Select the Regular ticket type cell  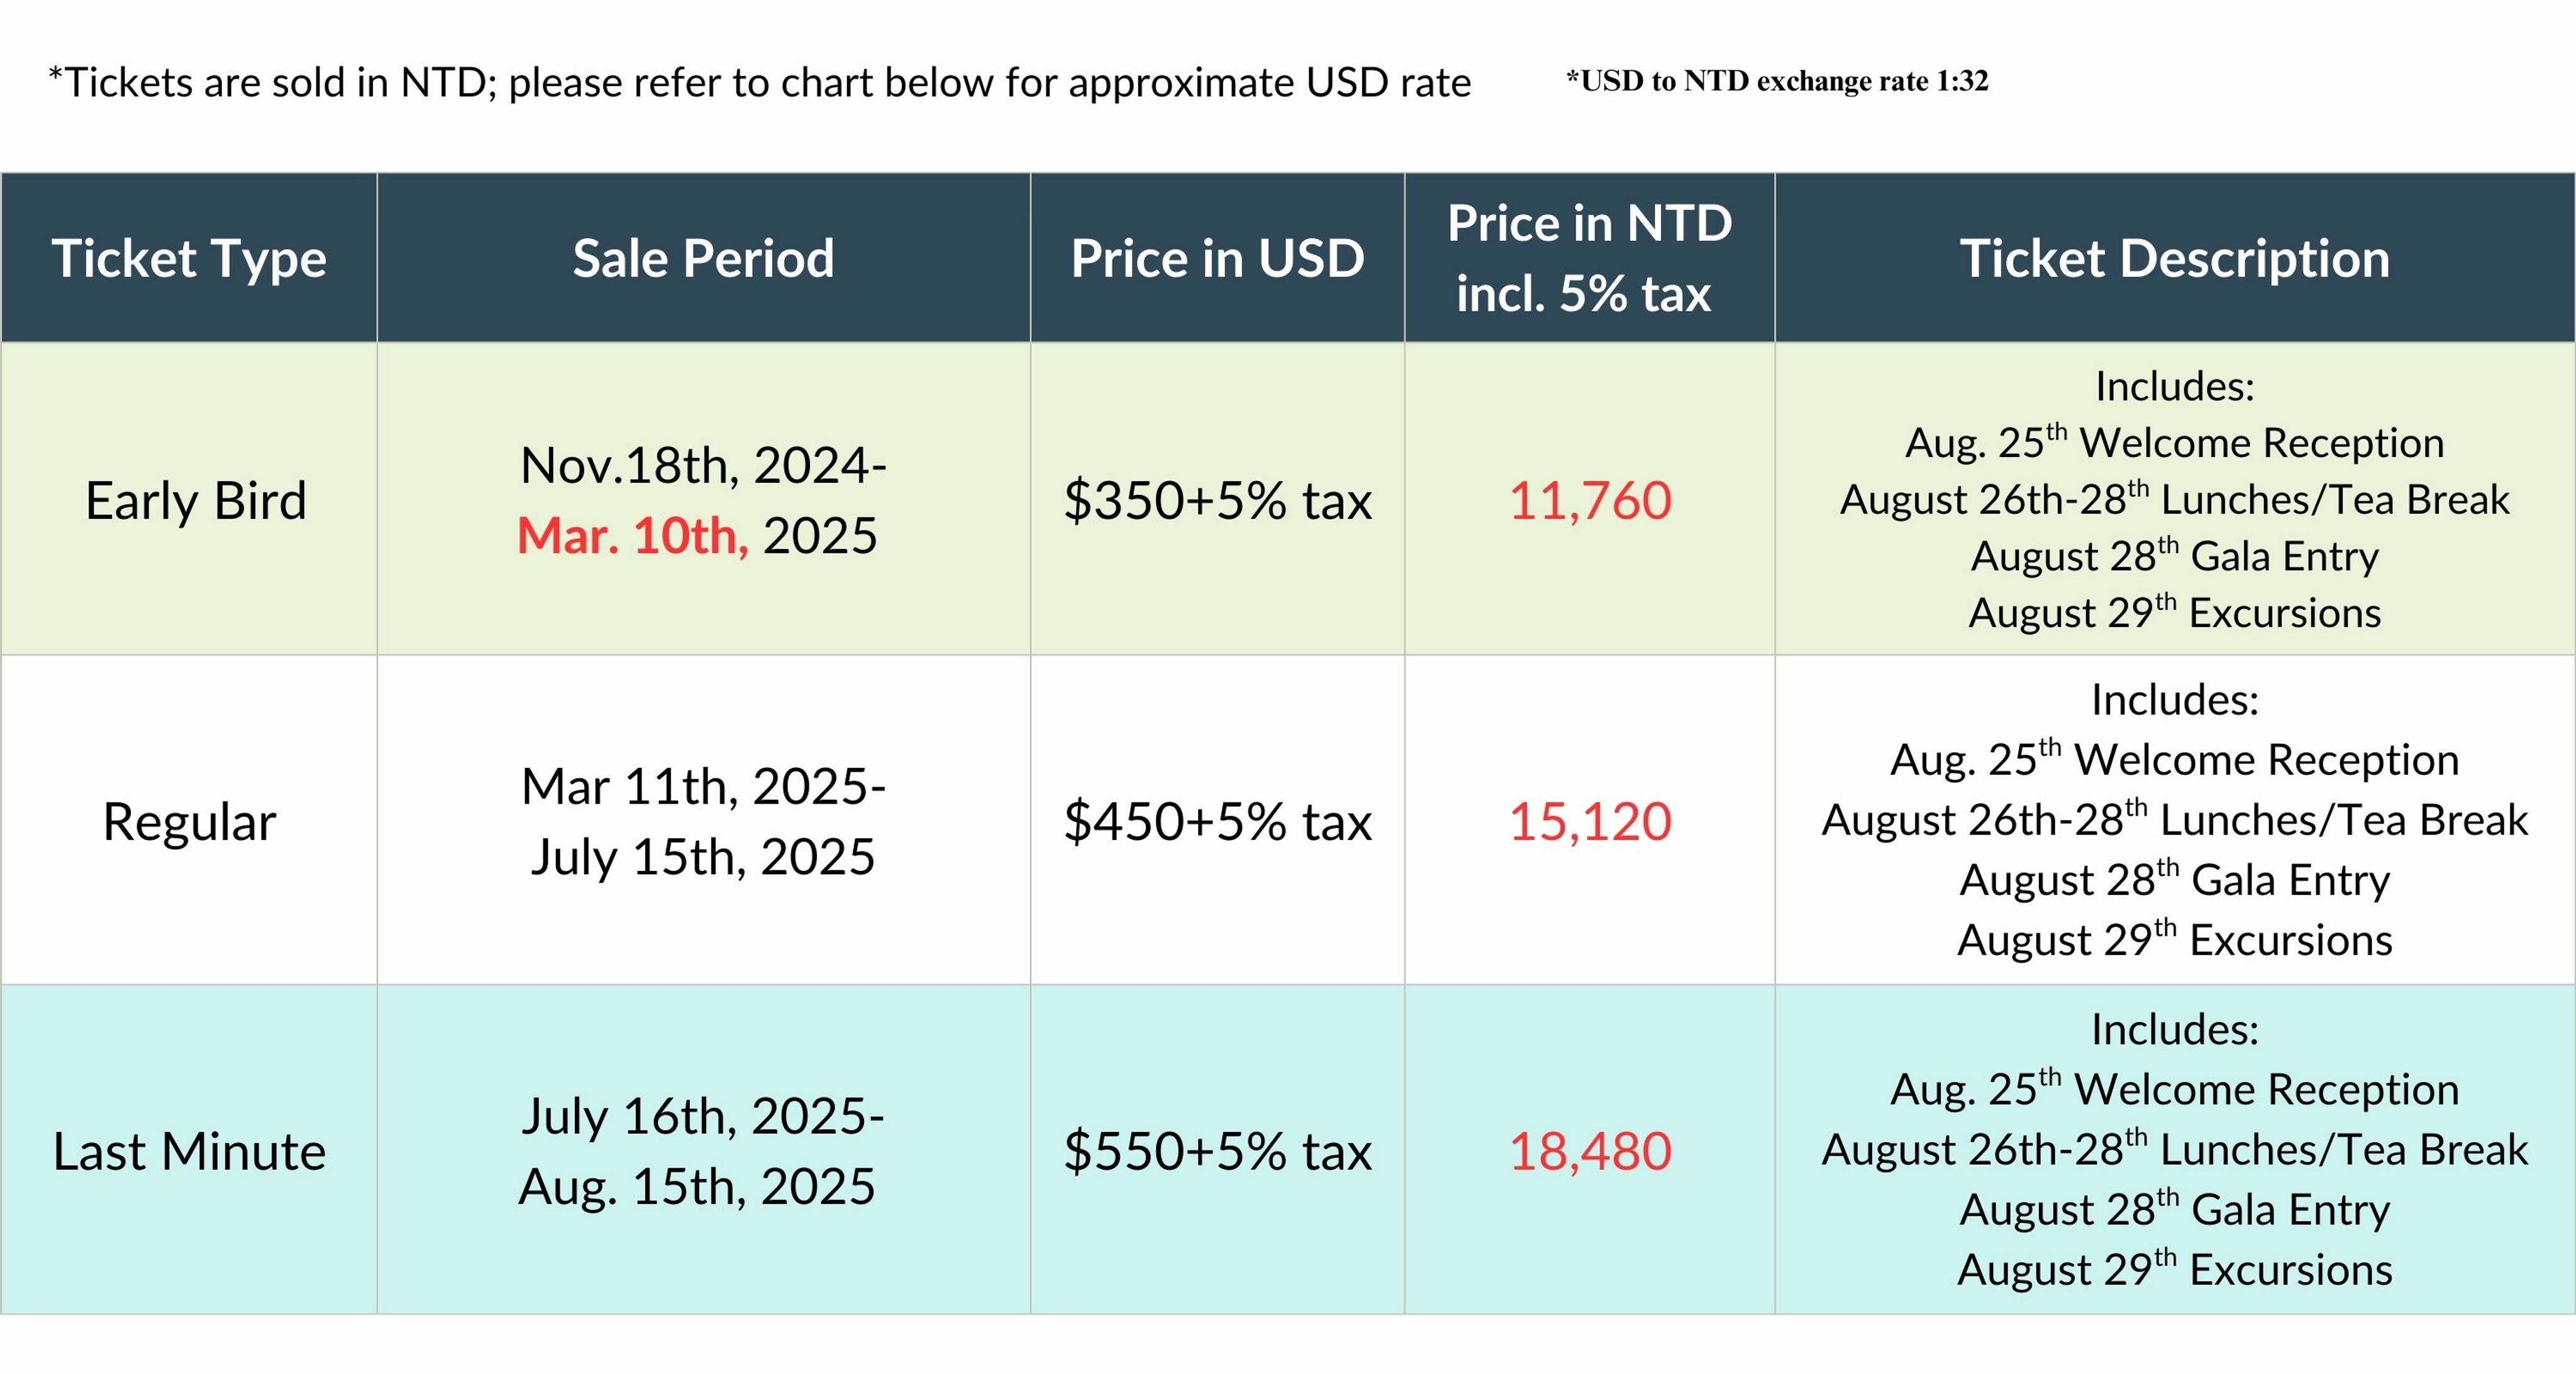[x=189, y=820]
